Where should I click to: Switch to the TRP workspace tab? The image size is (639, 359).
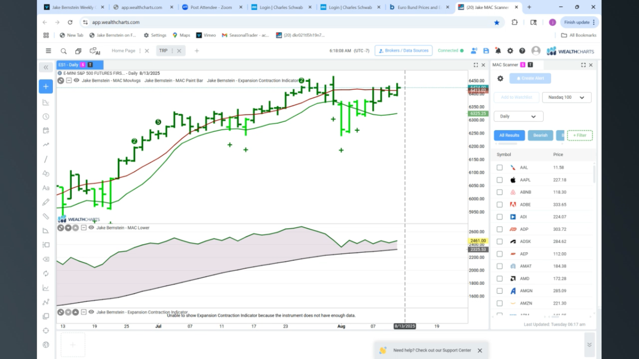163,51
